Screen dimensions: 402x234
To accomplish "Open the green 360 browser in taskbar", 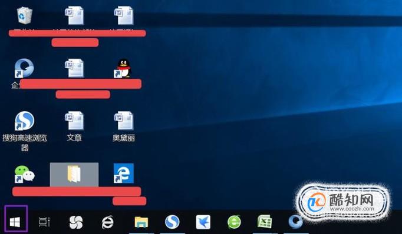I will (x=234, y=222).
